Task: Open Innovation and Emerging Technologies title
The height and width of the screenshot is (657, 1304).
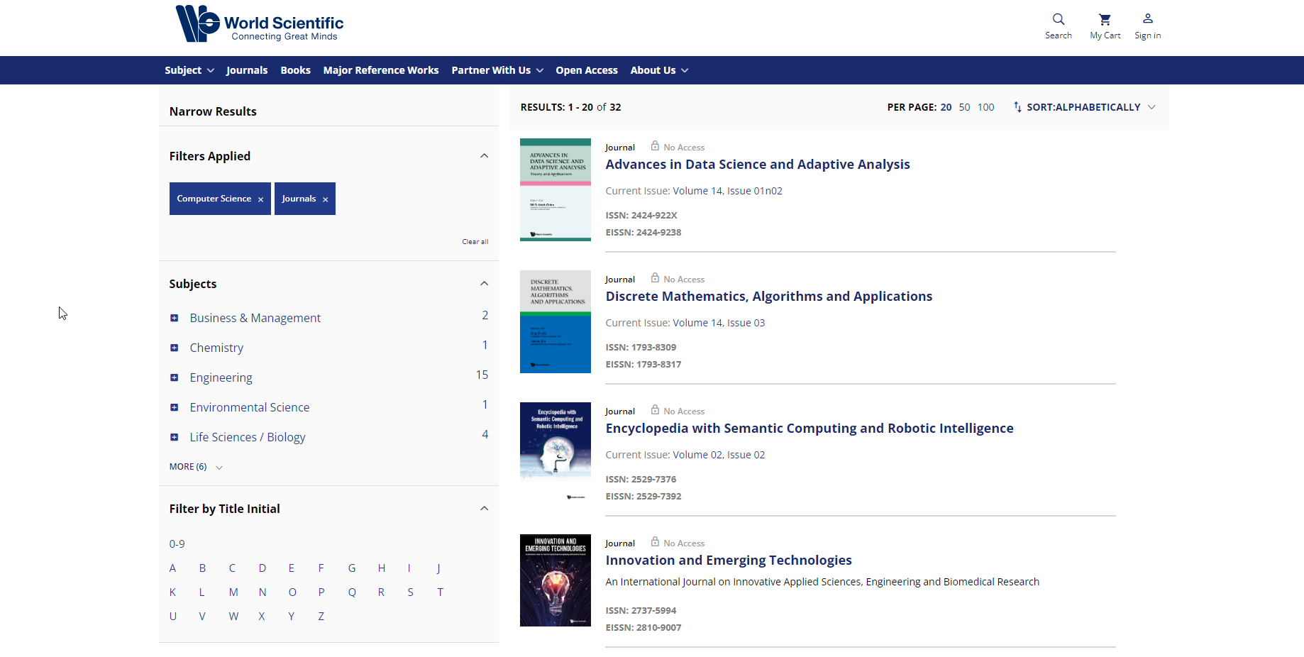Action: [728, 561]
